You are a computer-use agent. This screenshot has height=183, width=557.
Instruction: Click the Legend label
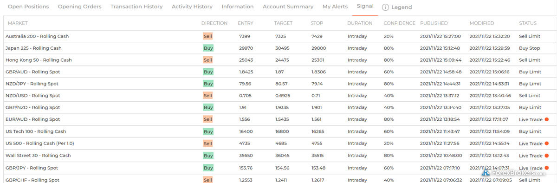tap(402, 7)
